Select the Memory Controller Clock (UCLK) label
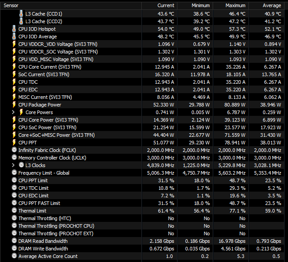This screenshot has height=262, width=288. [52, 158]
